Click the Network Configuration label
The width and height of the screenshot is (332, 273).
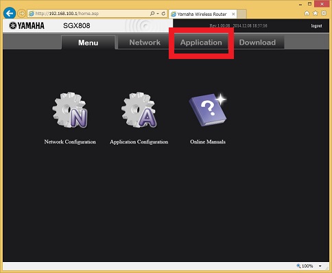70,142
